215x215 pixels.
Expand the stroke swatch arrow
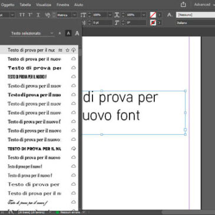[159, 22]
